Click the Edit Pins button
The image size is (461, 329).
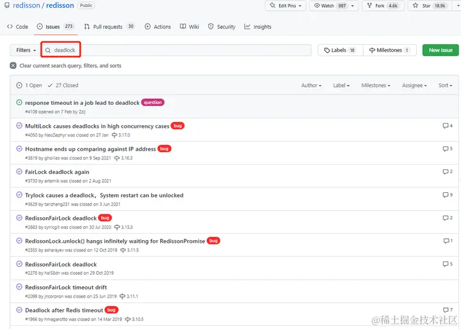click(x=286, y=6)
